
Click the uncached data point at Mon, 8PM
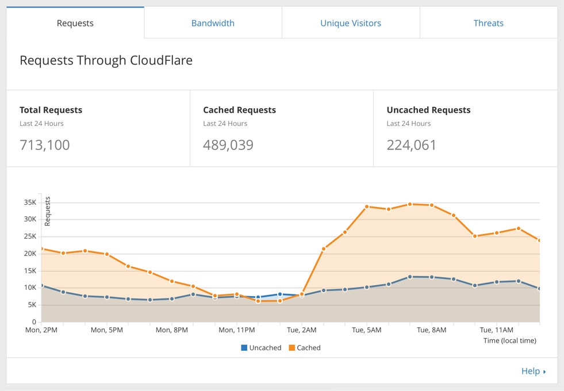tap(172, 298)
